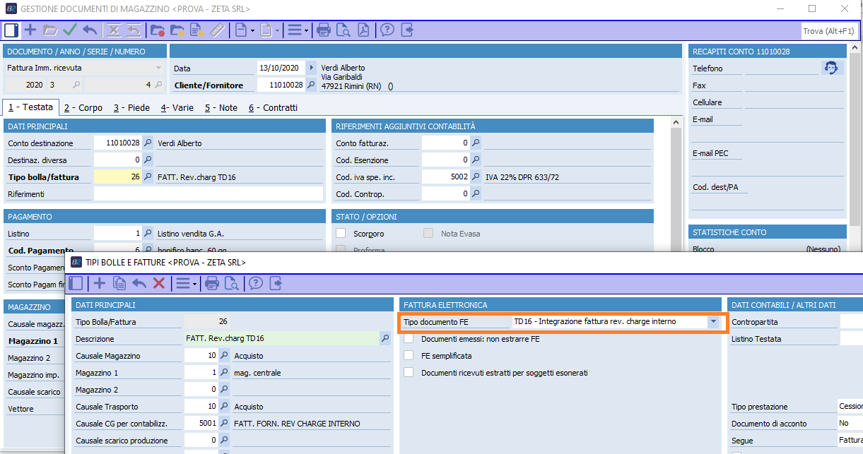Screen dimensions: 863x454
Task: Click the headset support icon next to Telefono
Action: pos(832,68)
